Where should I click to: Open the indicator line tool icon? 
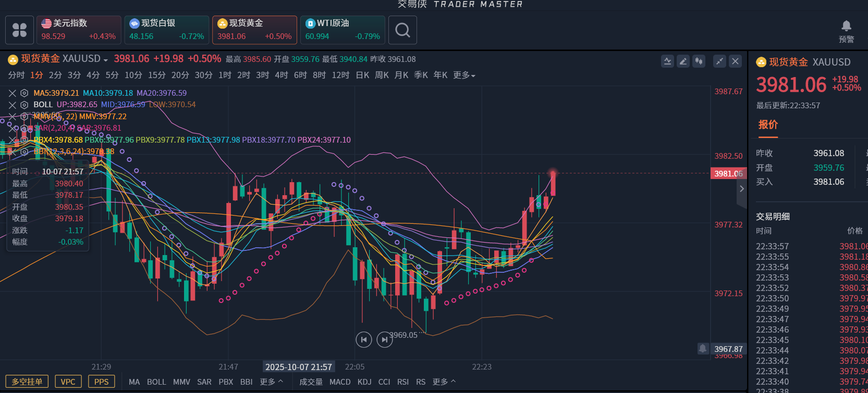point(667,61)
